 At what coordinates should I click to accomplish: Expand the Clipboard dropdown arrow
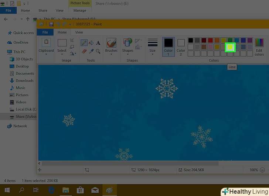(46, 54)
